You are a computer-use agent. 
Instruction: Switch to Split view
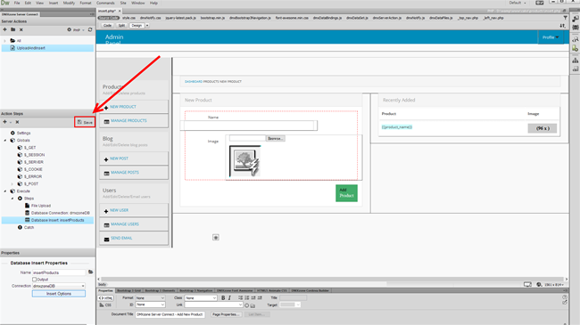point(121,26)
